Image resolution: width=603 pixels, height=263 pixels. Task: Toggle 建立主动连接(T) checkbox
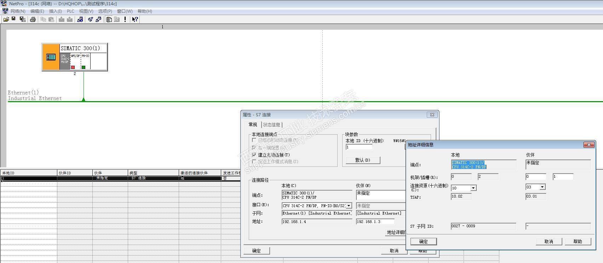pos(254,155)
